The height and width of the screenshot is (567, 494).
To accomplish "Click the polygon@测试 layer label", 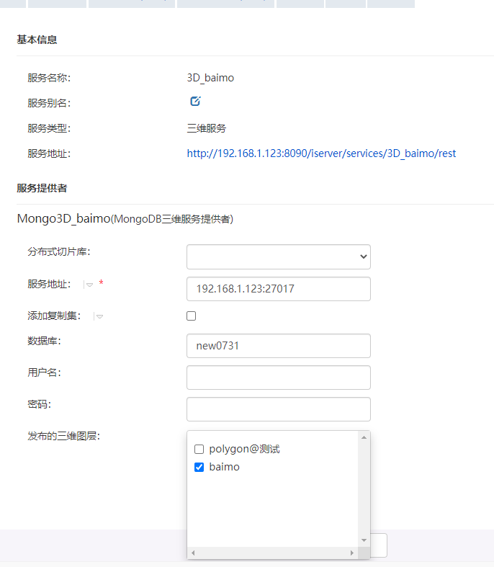I will 244,450.
